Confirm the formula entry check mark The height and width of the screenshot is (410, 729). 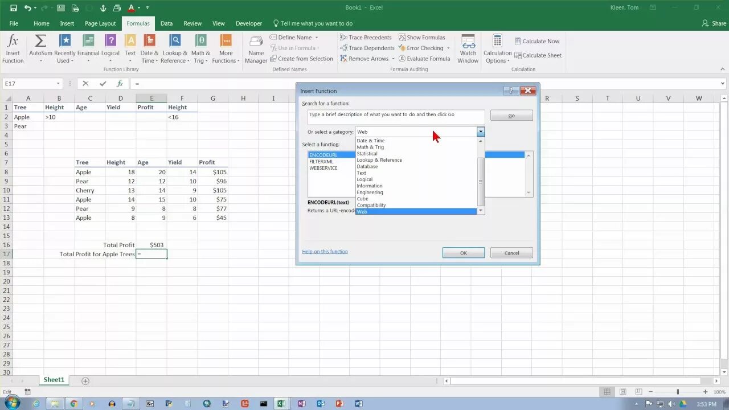point(103,84)
